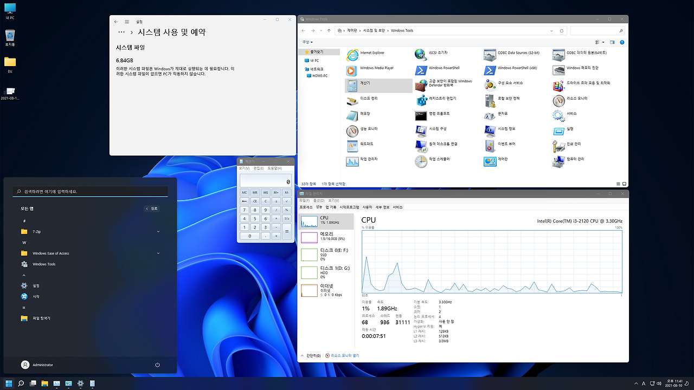Open recent locations dropdown next to forward arrow
The image size is (694, 390).
pos(322,31)
